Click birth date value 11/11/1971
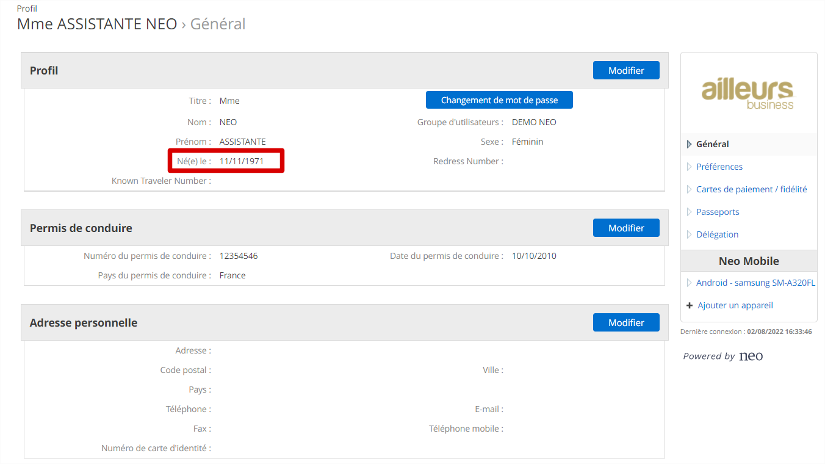Image resolution: width=825 pixels, height=464 pixels. (242, 161)
